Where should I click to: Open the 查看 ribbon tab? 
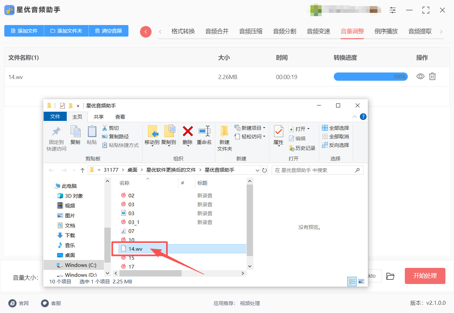[x=120, y=117]
